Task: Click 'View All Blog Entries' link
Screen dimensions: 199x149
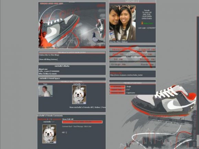Action: tap(48, 59)
